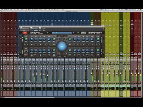
Task: Click MID section's first Freq knob
Action: (32, 39)
